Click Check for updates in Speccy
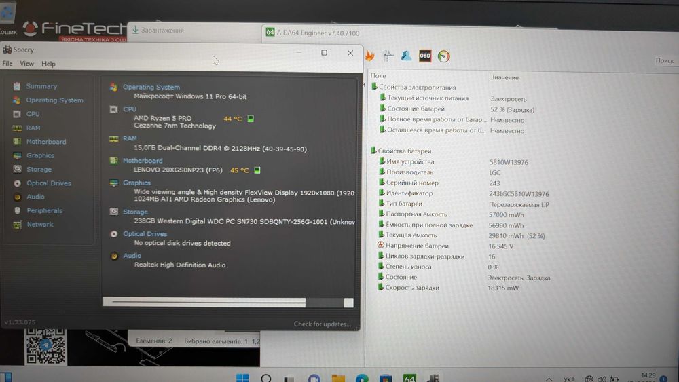This screenshot has width=679, height=382. 322,324
